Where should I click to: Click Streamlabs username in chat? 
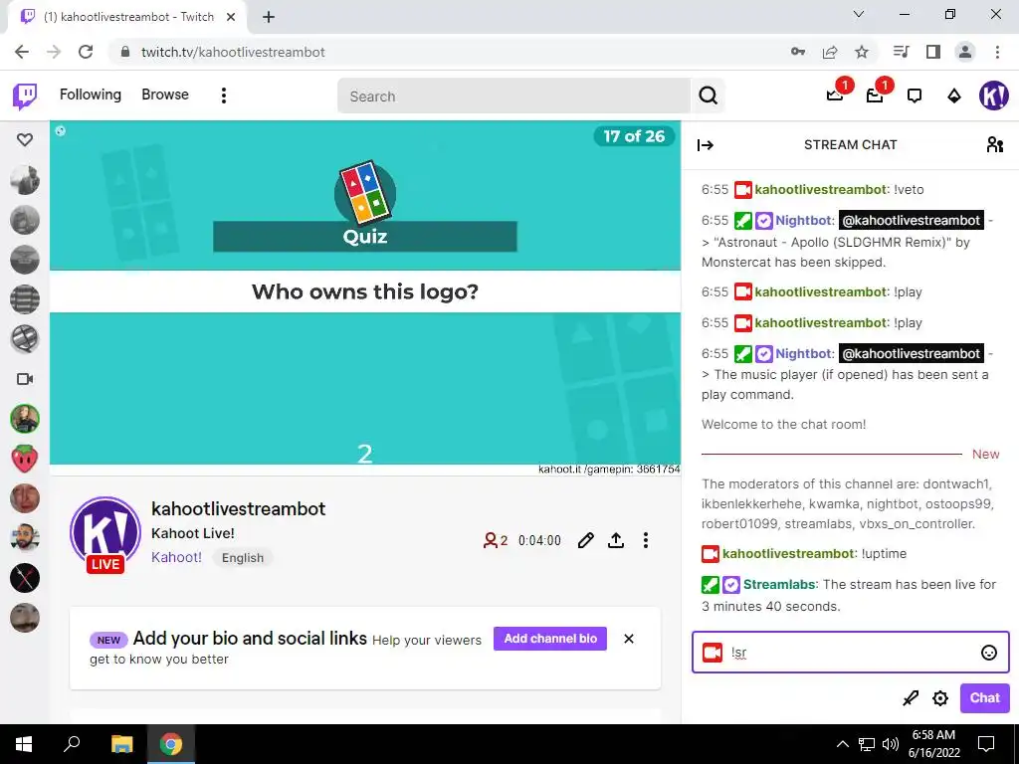pos(779,585)
